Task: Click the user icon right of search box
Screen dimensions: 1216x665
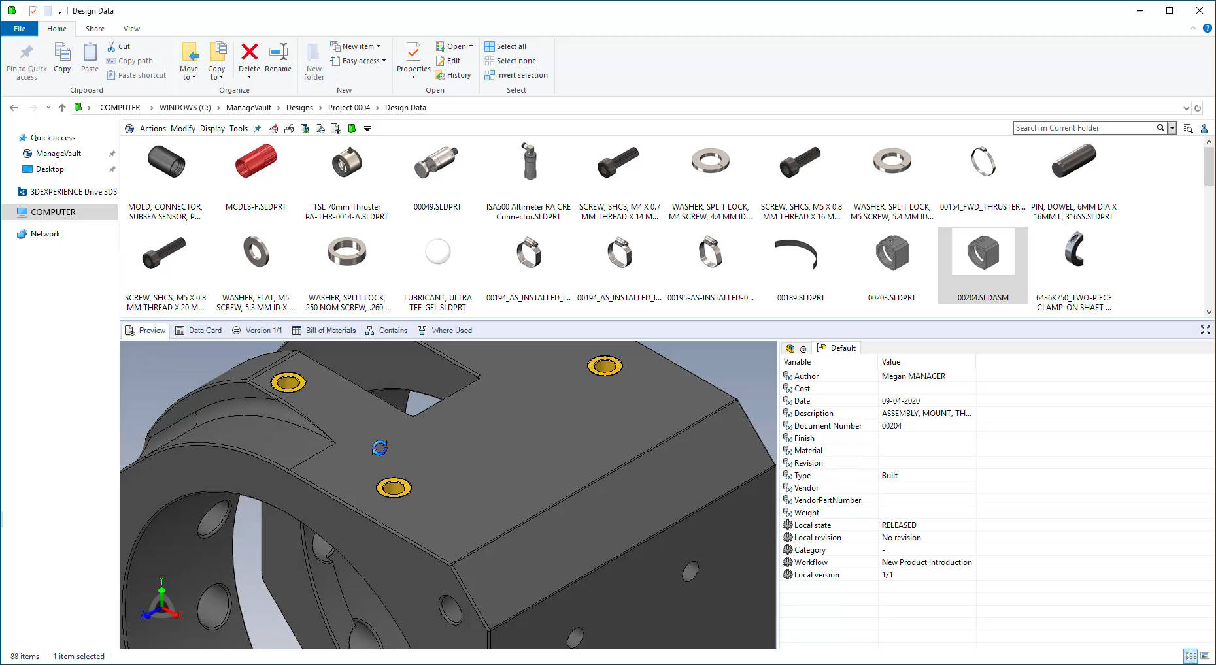Action: [x=1204, y=129]
